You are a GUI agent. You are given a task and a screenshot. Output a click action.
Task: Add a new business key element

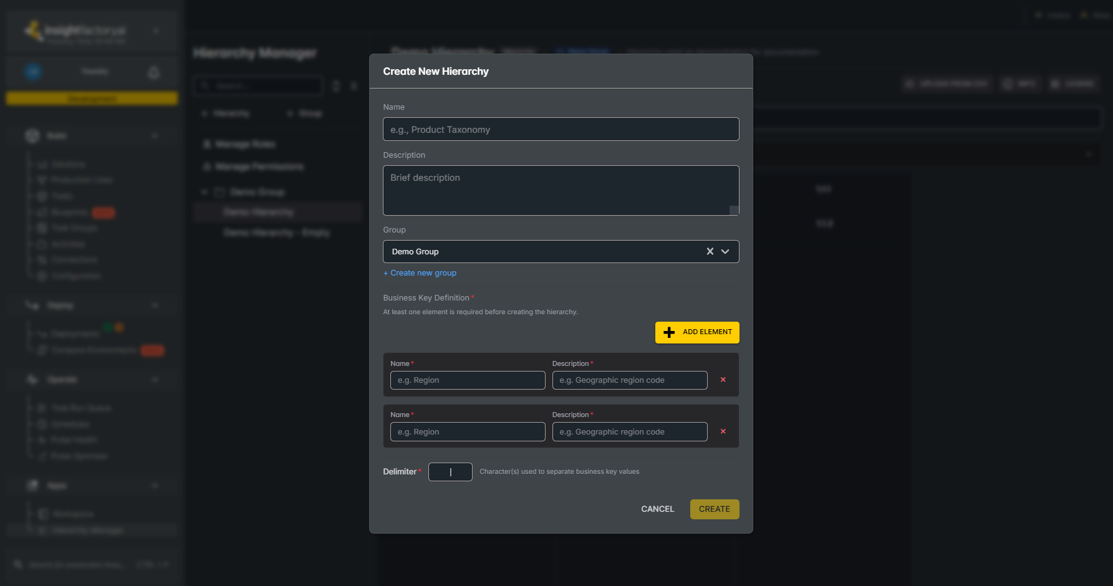697,332
